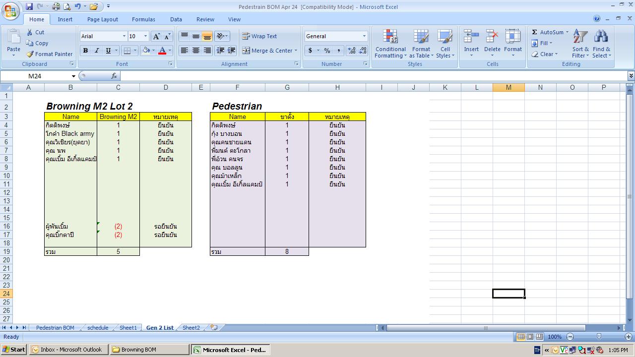Viewport: 635px width, 357px height.
Task: Click the insert function fx icon
Action: pyautogui.click(x=114, y=76)
